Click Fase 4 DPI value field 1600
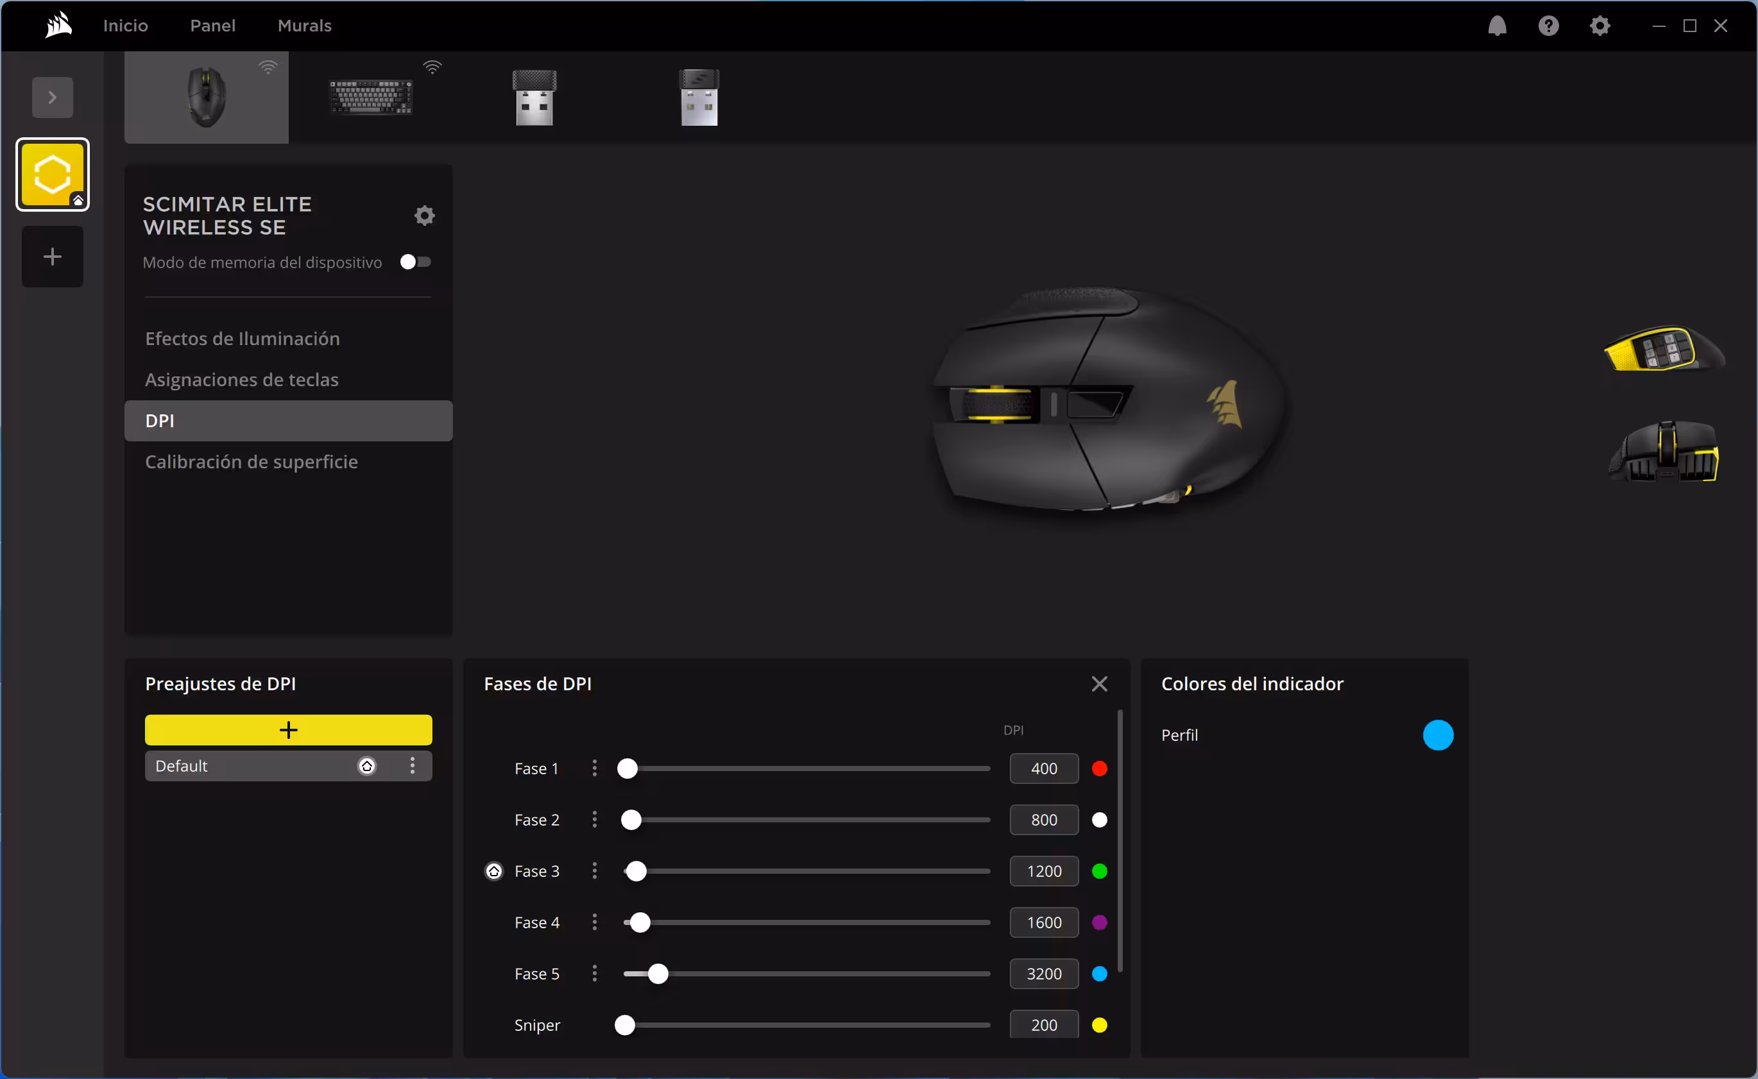The height and width of the screenshot is (1079, 1758). [x=1043, y=922]
